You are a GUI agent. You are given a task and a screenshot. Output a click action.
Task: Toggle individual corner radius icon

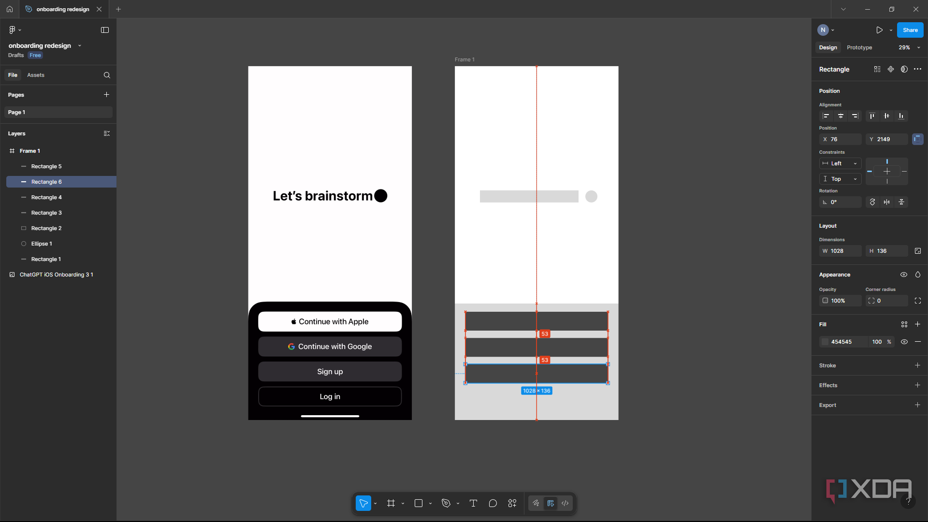[918, 301]
